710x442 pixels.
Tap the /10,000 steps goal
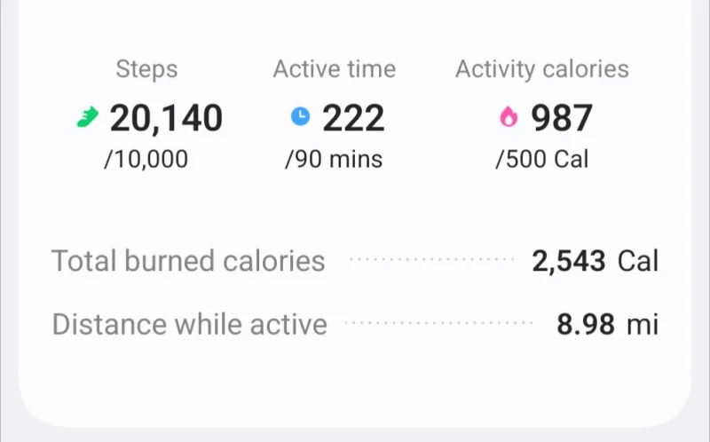146,160
